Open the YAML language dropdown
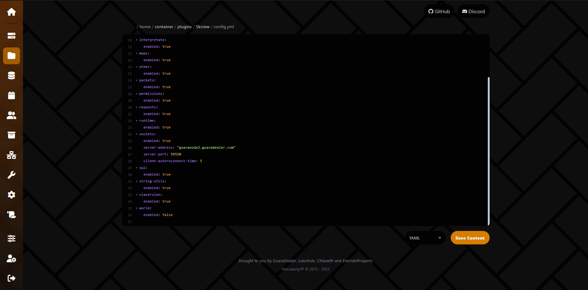This screenshot has width=588, height=290. pyautogui.click(x=425, y=238)
